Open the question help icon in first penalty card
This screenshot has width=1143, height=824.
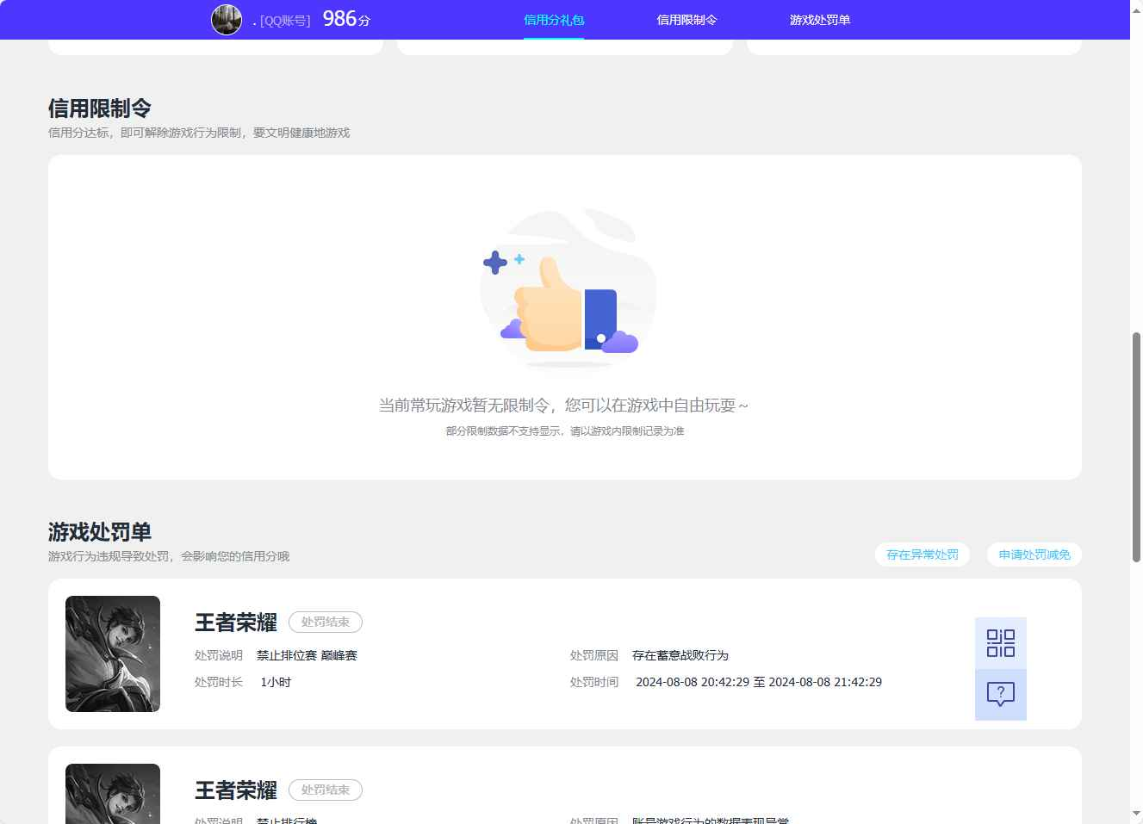[1000, 694]
